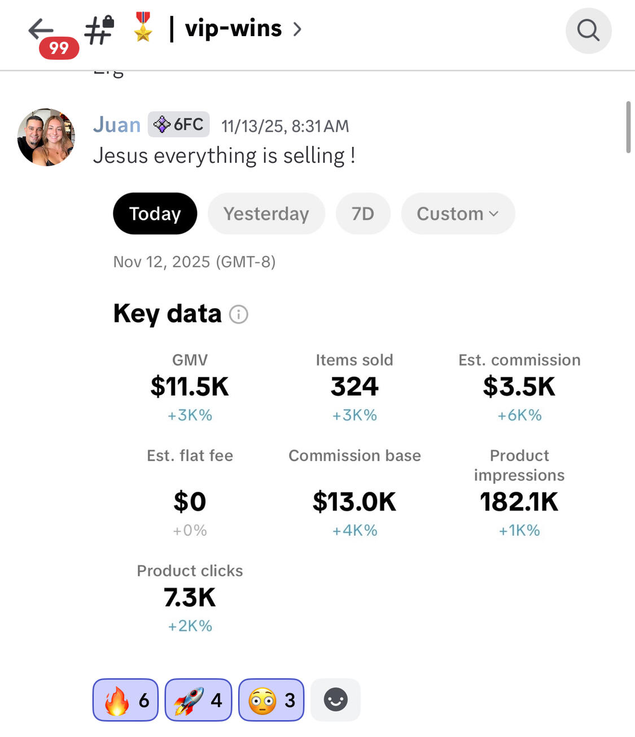The width and height of the screenshot is (635, 737).
Task: Tap the medal emoji in the channel header
Action: 143,28
